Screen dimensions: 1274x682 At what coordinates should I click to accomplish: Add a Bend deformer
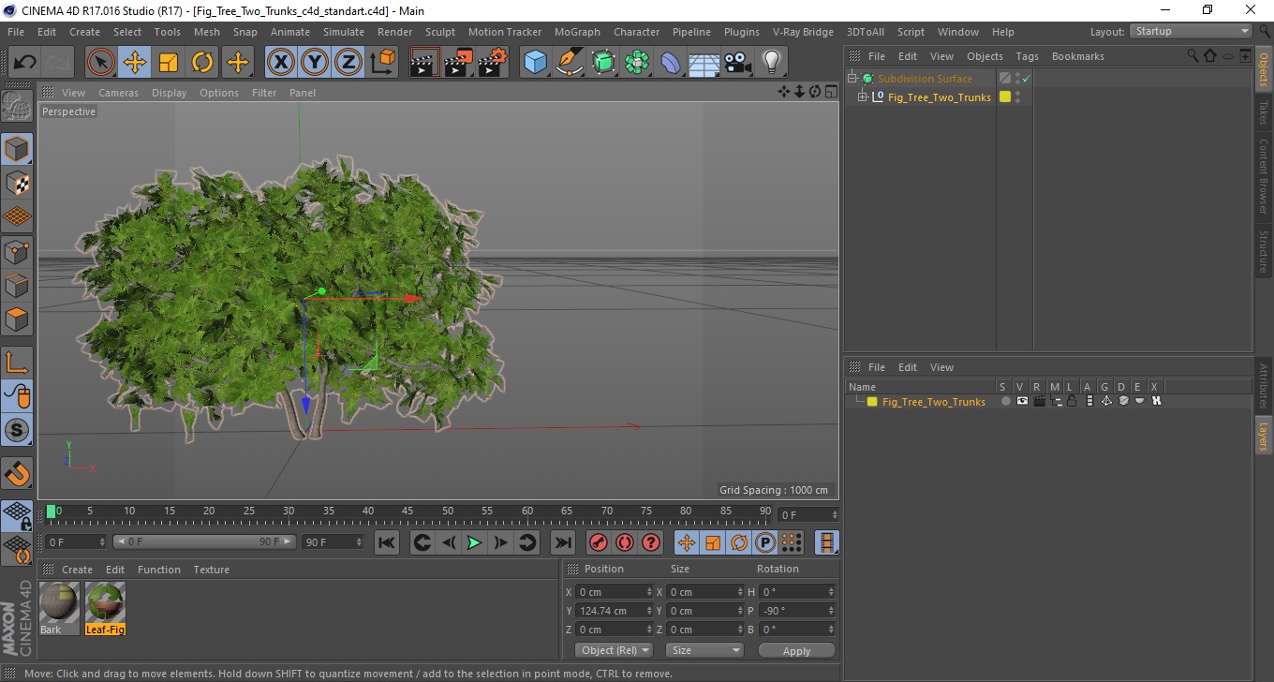tap(671, 63)
